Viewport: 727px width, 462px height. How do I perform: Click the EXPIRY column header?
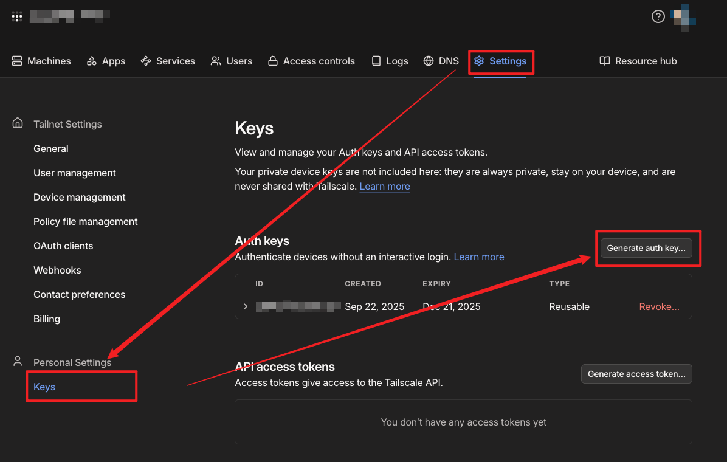click(437, 284)
